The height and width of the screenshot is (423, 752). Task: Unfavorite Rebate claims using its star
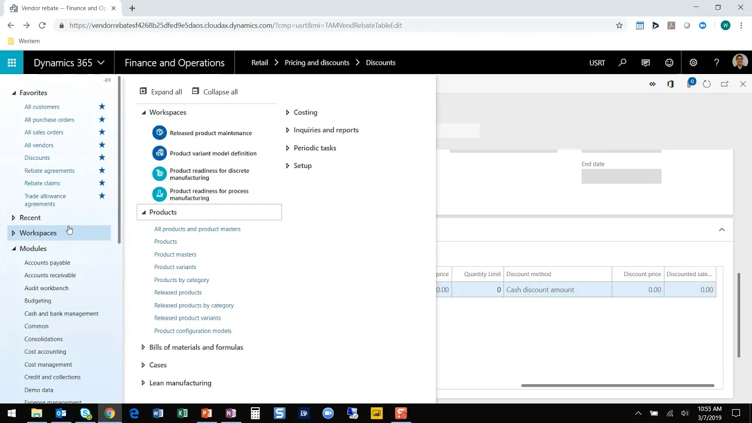[x=102, y=183]
